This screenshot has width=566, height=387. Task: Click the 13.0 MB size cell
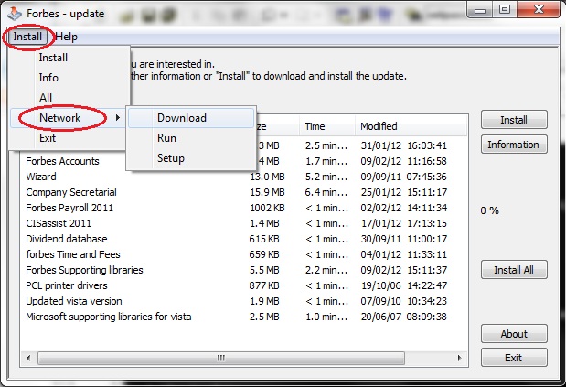coord(267,177)
